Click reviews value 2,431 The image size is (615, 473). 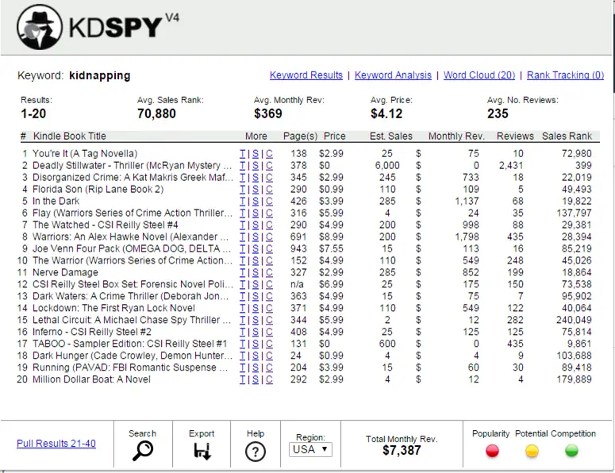pos(511,166)
